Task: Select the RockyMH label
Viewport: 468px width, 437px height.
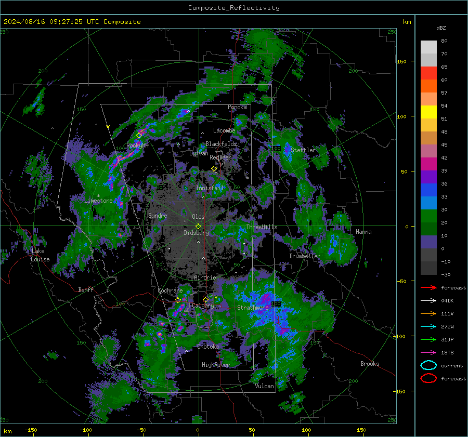Action: (x=138, y=145)
